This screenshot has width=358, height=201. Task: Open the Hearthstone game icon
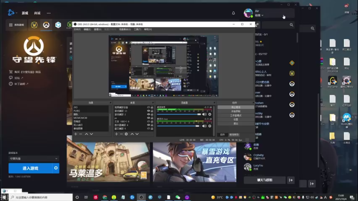click(x=58, y=25)
